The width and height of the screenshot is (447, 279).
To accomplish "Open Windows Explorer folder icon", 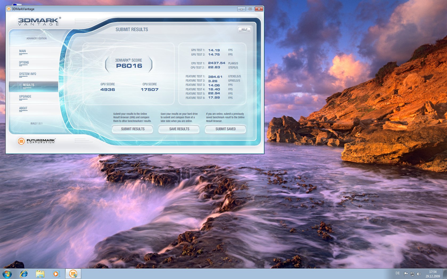I will (40, 274).
